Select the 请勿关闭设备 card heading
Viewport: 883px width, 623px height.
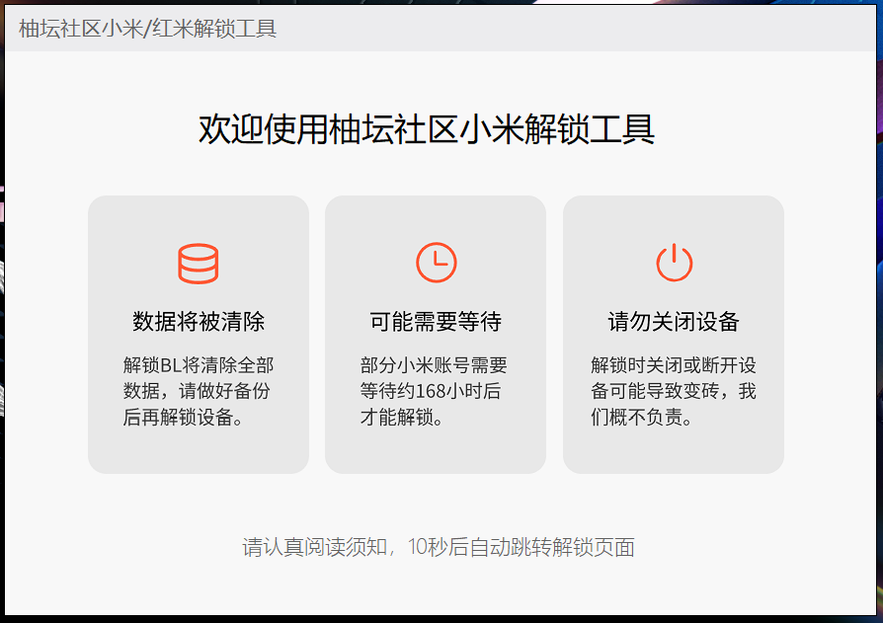(x=674, y=322)
